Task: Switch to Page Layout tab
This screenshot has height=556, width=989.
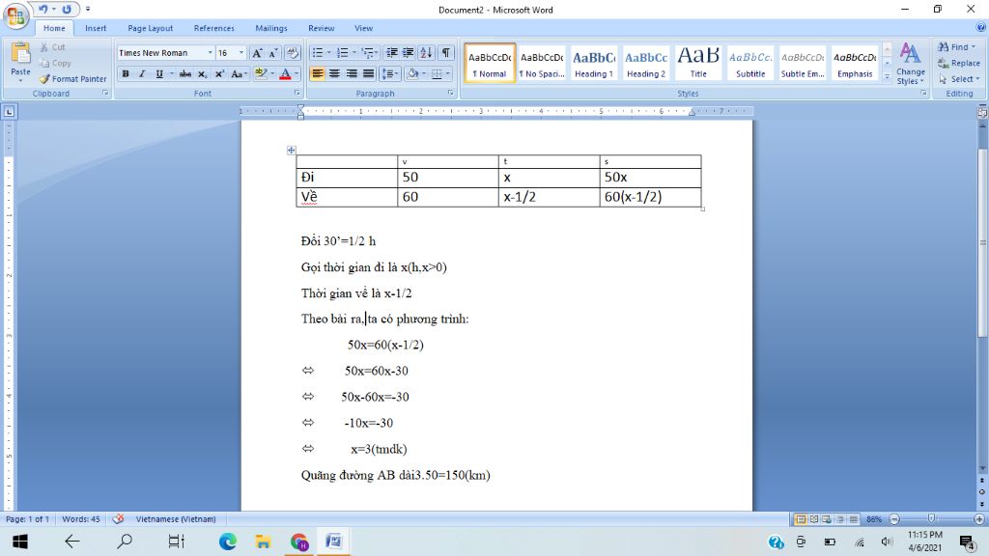Action: coord(150,28)
